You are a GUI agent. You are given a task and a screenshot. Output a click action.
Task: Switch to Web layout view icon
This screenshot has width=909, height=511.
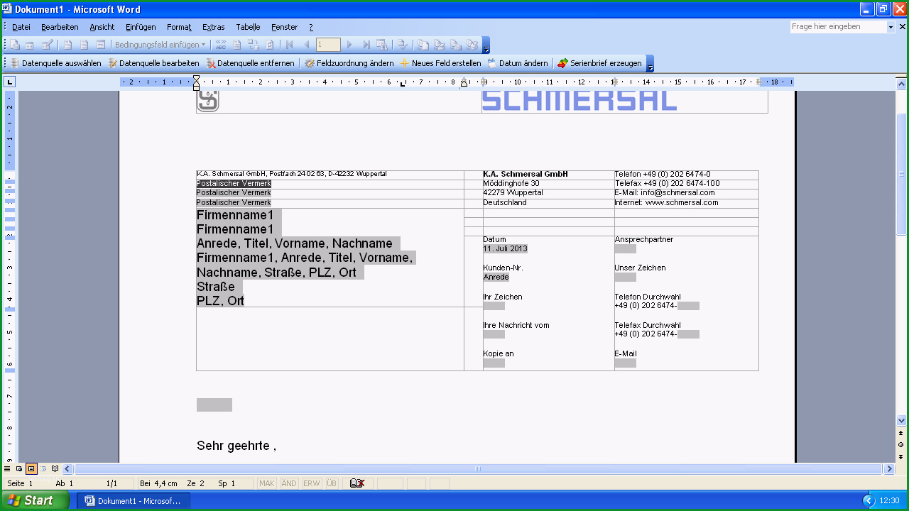pyautogui.click(x=19, y=469)
